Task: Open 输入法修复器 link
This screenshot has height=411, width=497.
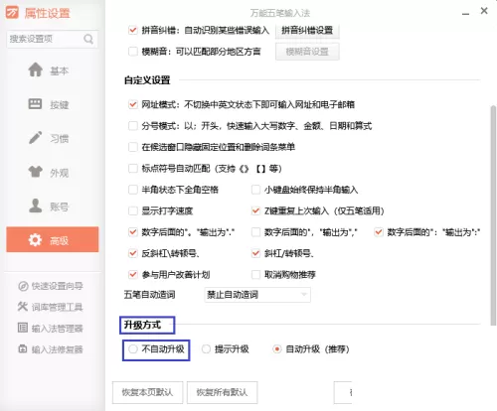Action: 51,349
